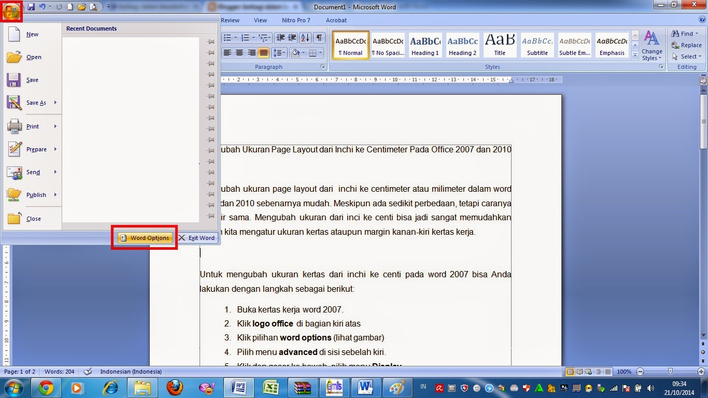Open the Nitro Pro 7 tab
Screen dimensions: 708x398
(x=296, y=20)
